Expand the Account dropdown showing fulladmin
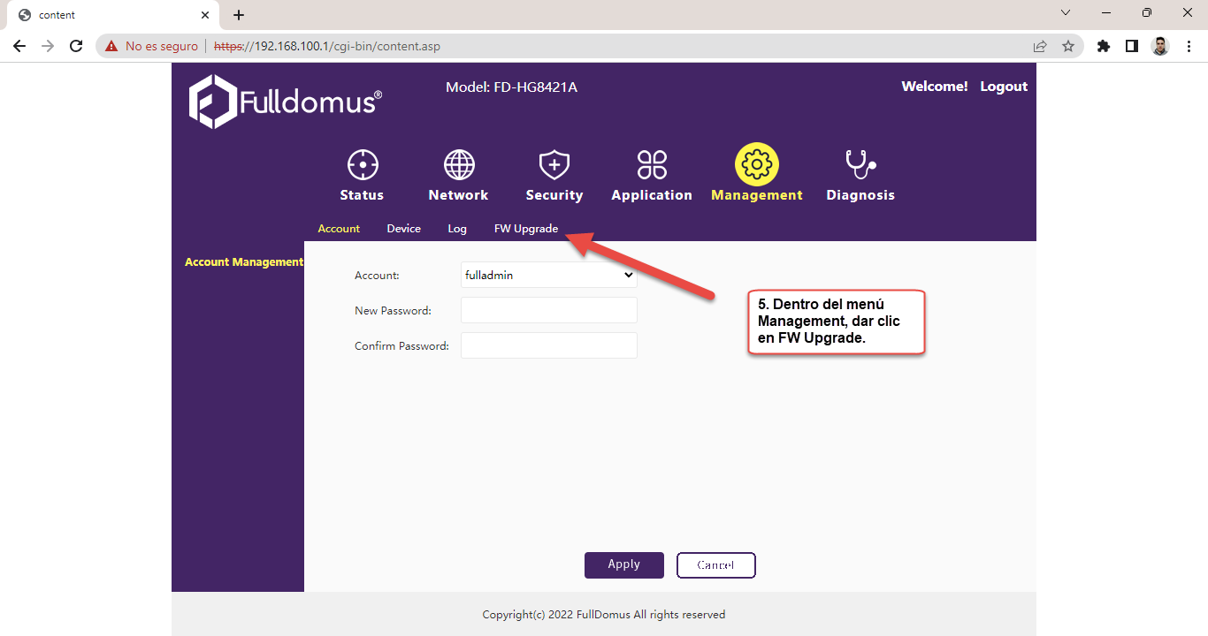 click(549, 275)
